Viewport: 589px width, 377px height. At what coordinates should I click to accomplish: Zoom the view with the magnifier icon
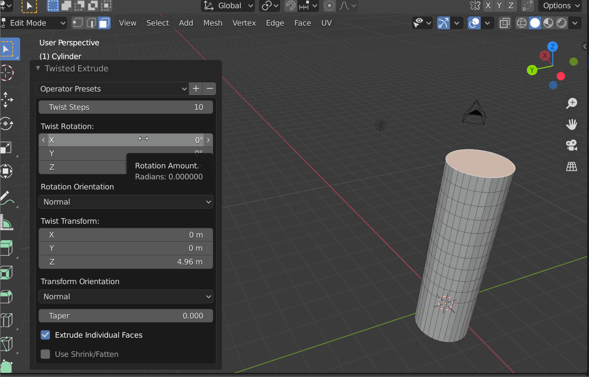pyautogui.click(x=571, y=103)
